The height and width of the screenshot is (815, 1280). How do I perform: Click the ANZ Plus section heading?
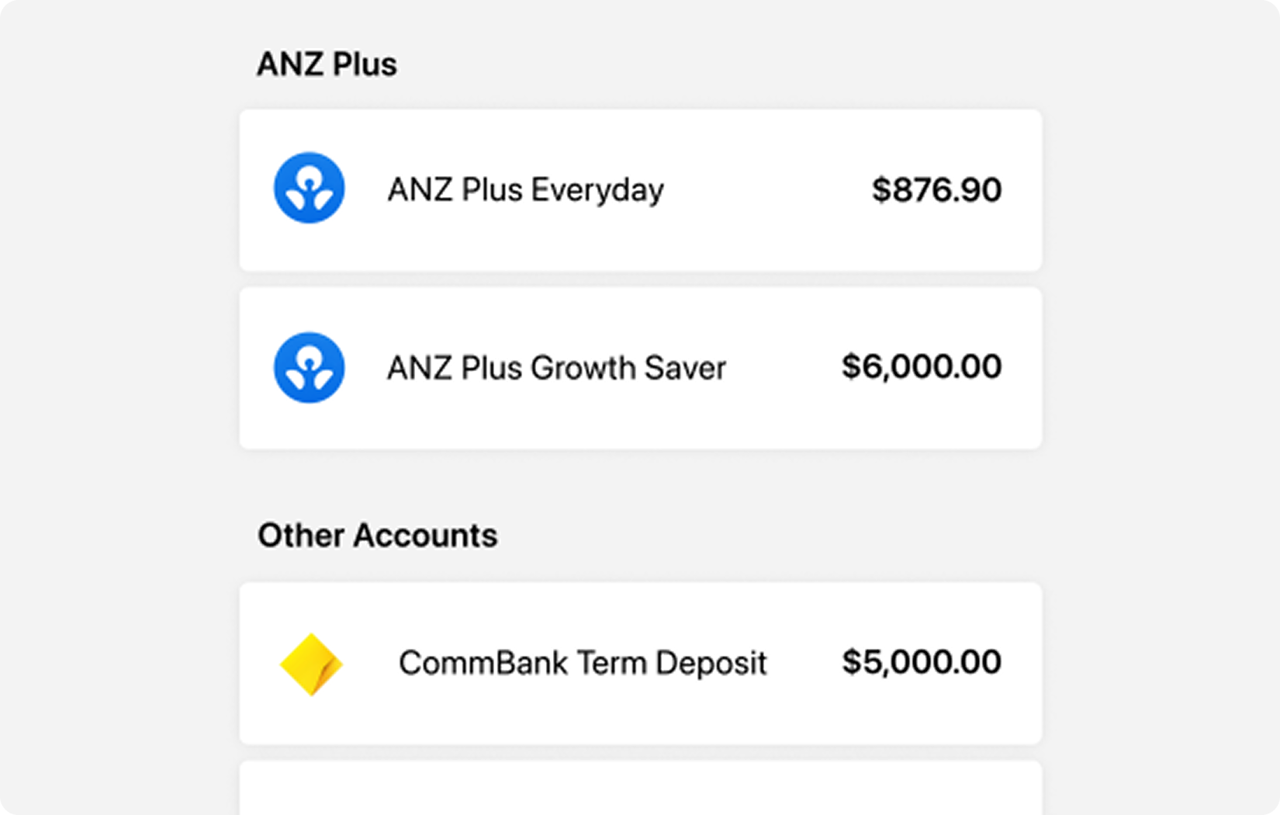click(x=327, y=64)
